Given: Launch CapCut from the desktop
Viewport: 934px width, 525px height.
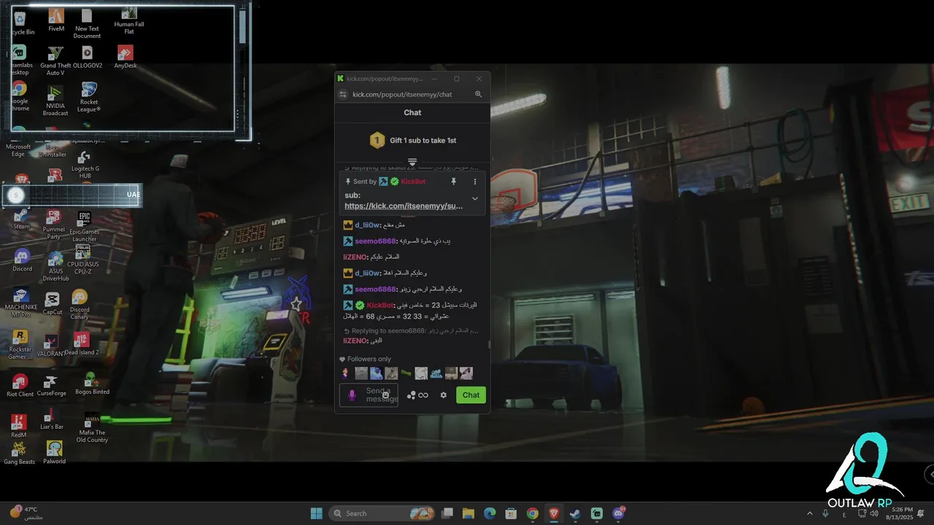Looking at the screenshot, I should [x=53, y=303].
